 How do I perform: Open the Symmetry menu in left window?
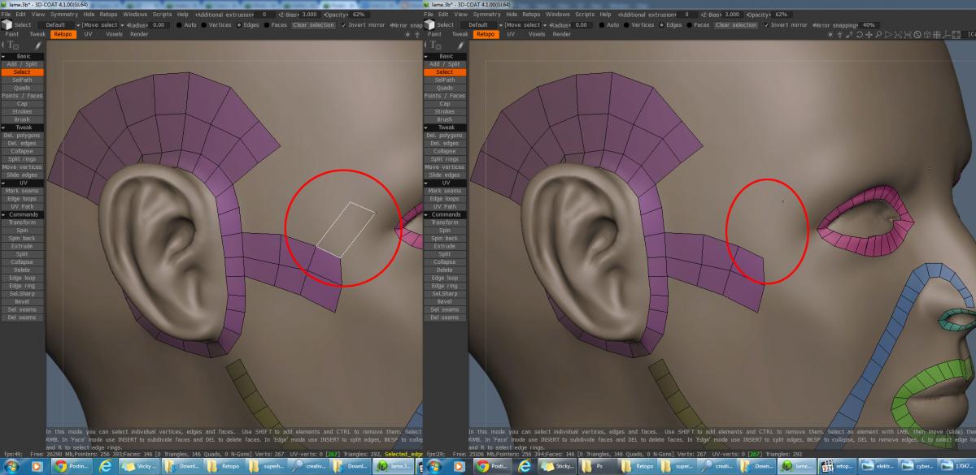pos(66,14)
